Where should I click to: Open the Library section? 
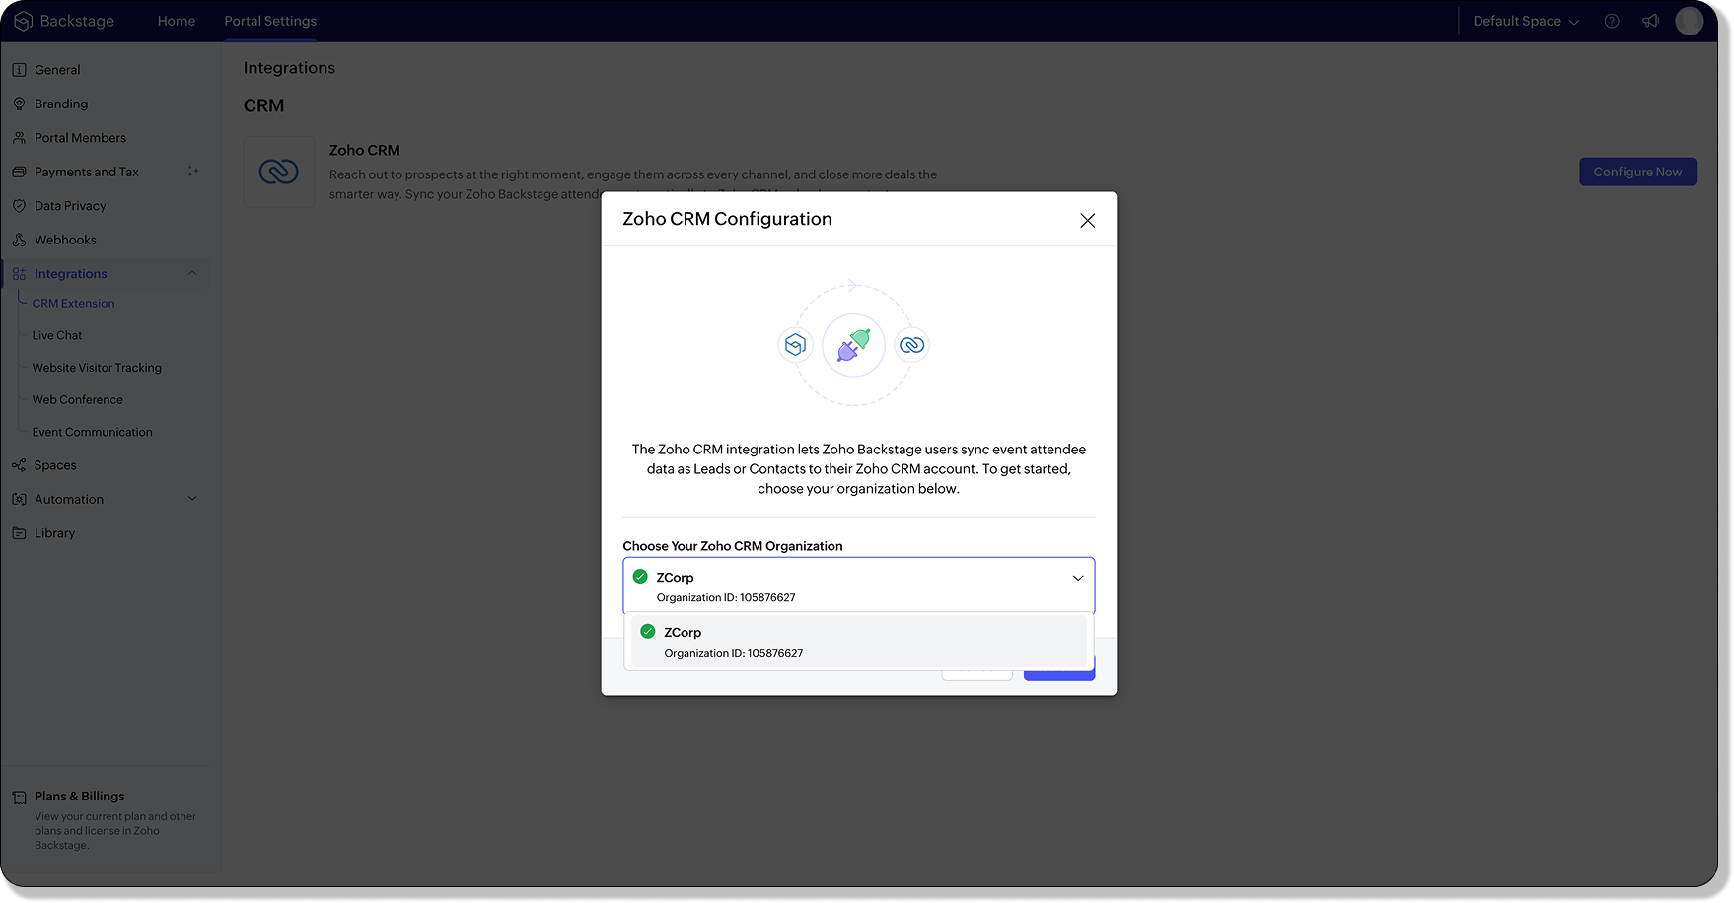54,533
